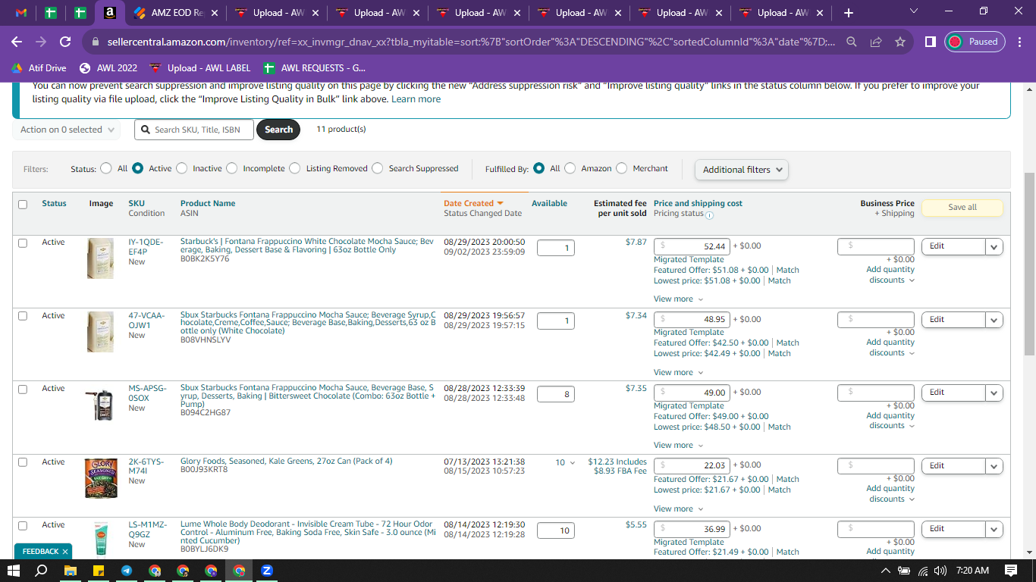Select the Search Suppressed status filter

(x=377, y=169)
